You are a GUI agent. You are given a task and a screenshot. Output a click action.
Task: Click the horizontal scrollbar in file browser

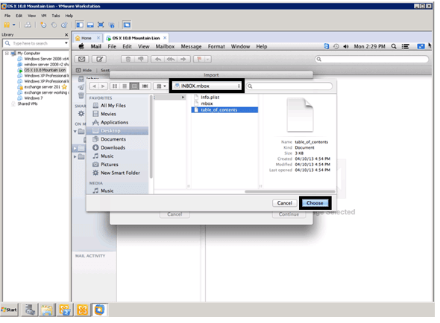(290, 191)
